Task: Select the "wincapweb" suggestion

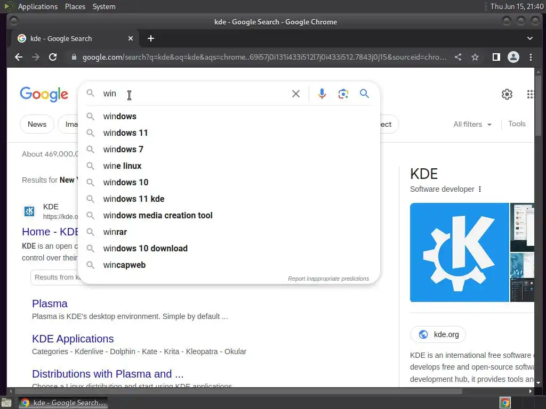Action: click(229, 265)
